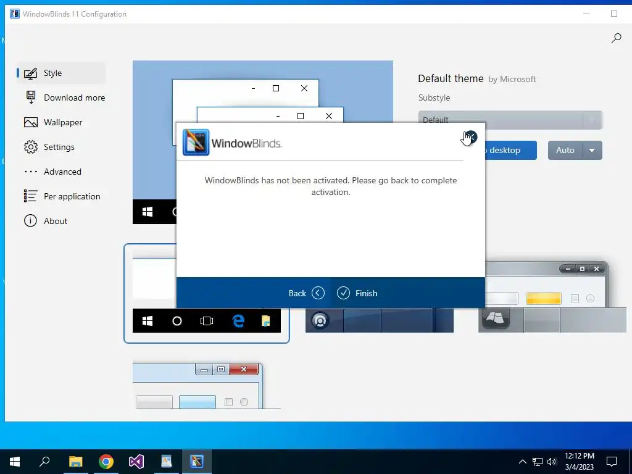This screenshot has width=632, height=474.
Task: Click the apply to desktop button
Action: [510, 151]
